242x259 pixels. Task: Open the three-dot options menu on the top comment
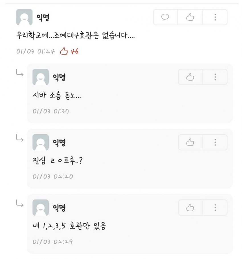coord(214,17)
